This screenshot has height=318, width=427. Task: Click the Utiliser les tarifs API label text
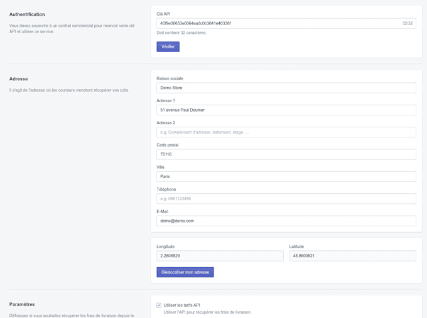tap(182, 305)
